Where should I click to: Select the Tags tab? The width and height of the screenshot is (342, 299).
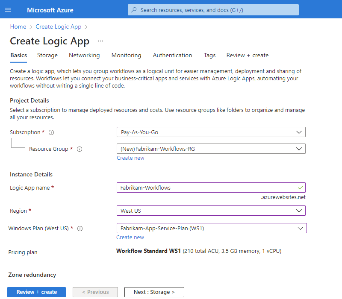[209, 55]
